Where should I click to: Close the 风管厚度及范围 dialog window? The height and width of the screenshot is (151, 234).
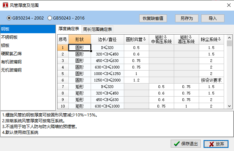[228, 5]
